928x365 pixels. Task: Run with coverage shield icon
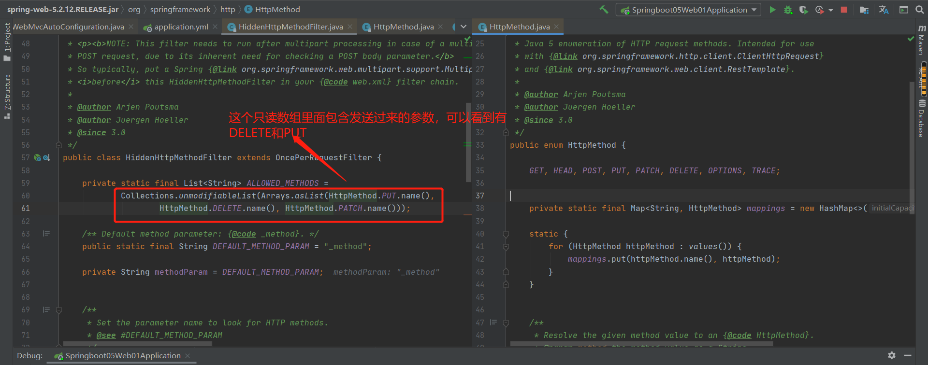click(x=803, y=10)
